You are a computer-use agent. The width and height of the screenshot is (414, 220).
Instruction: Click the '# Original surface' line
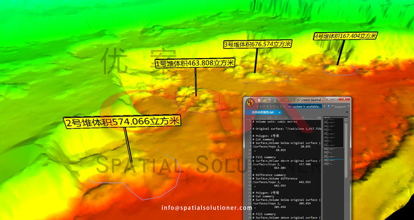tap(287, 129)
